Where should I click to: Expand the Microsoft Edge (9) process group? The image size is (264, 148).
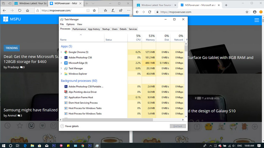[61, 63]
